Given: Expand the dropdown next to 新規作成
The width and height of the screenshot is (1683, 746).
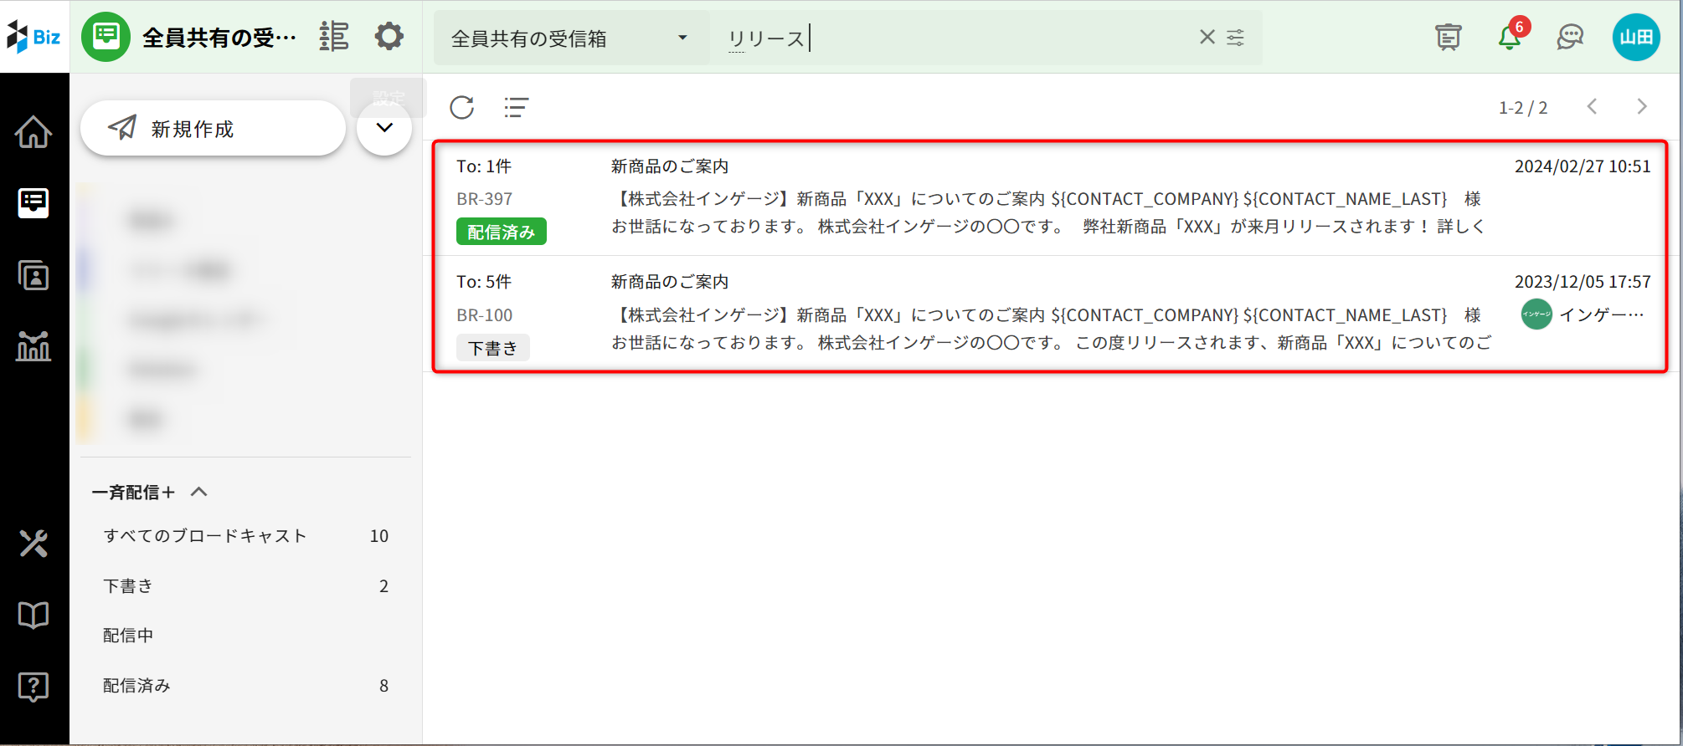Looking at the screenshot, I should click(384, 128).
